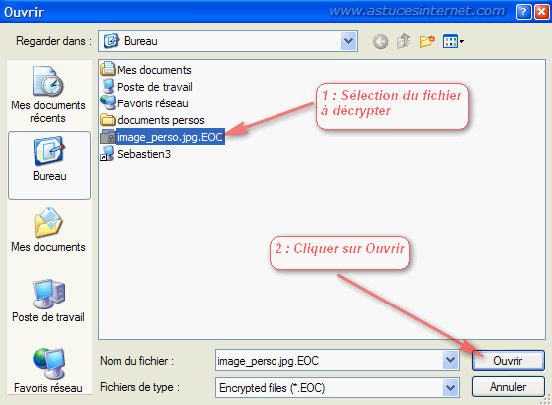552x405 pixels.
Task: Click the Favoris réseau label in file list
Action: click(x=153, y=103)
